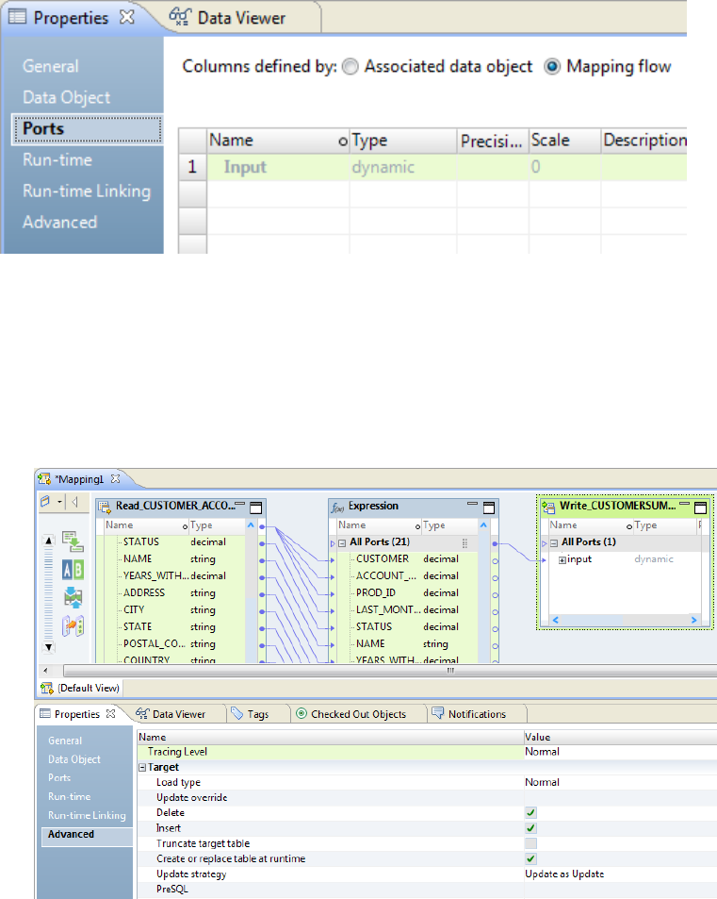
Task: Select ADDRESS port in Read transformation
Action: [144, 592]
